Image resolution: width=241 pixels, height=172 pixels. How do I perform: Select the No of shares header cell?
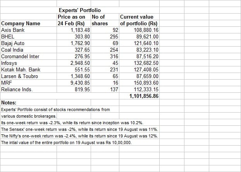(x=105, y=20)
